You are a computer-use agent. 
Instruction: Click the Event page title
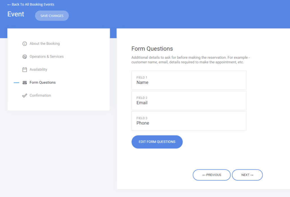pos(16,14)
